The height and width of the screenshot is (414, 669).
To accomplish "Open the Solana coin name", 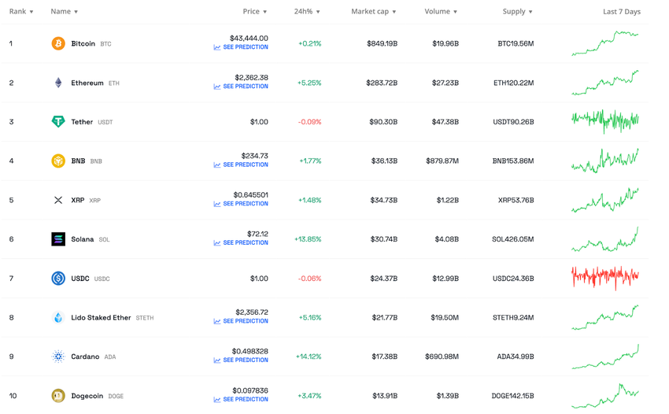I will click(x=83, y=239).
